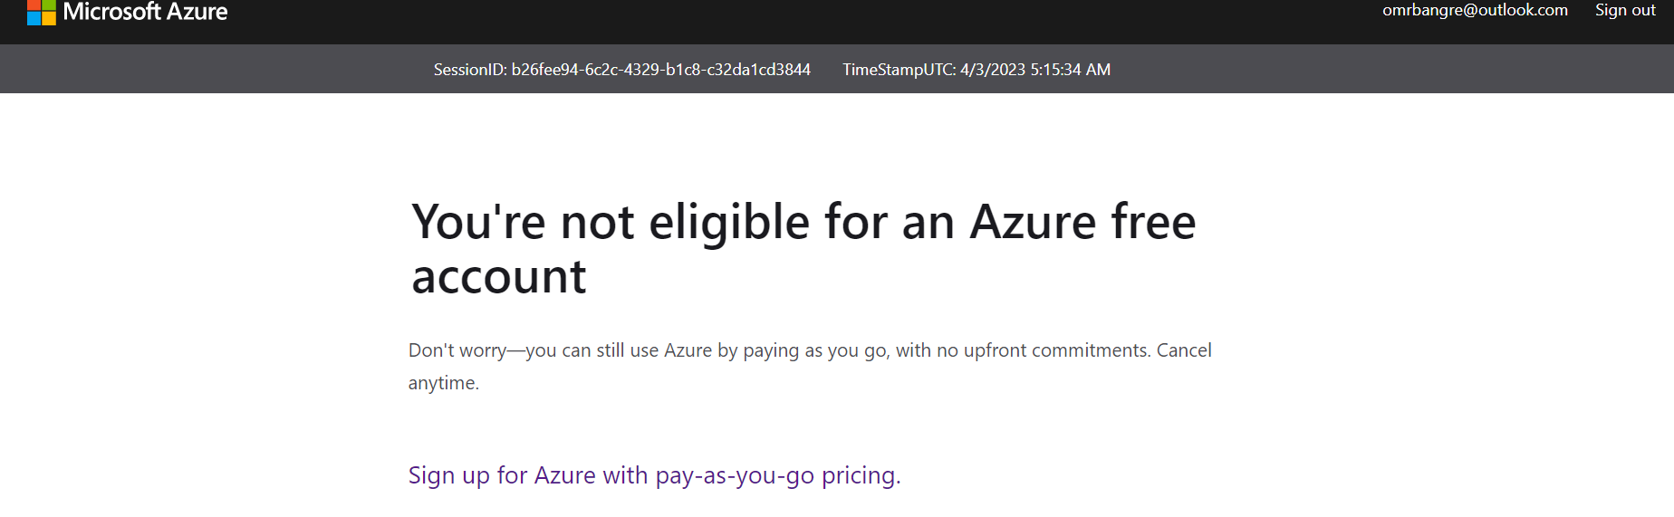Open the Microsoft Azure brand link
This screenshot has width=1674, height=517.
click(x=145, y=12)
